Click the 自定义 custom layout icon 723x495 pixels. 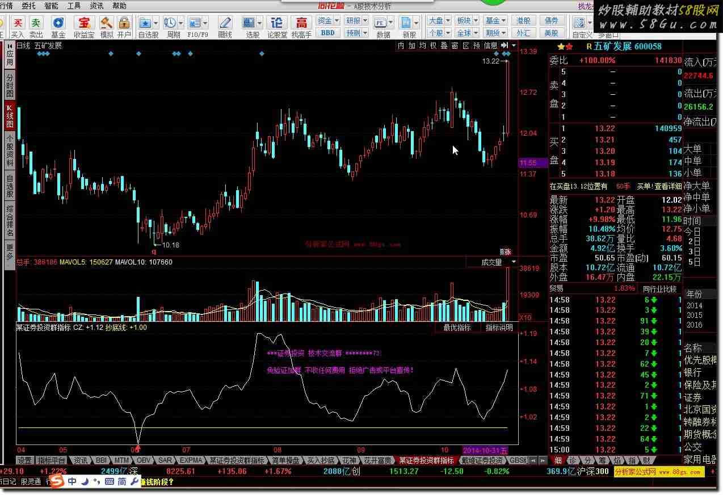coord(579,23)
